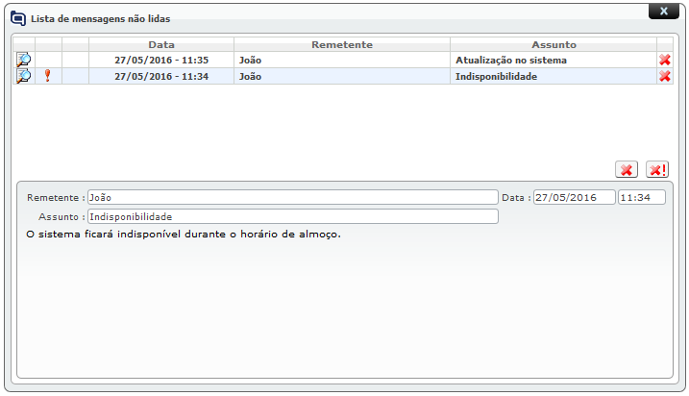Screen dimensions: 689x396
Task: Click the red X with exclamation button
Action: pos(657,170)
